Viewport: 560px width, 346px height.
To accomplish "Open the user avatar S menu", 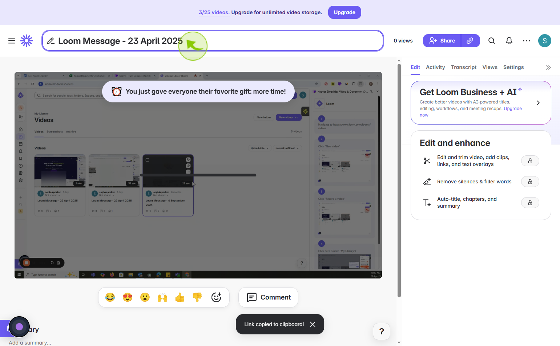I will pos(545,41).
